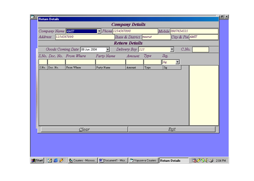254x181 pixels.
Task: Open the Company Name dropdown arrow
Action: click(99, 31)
